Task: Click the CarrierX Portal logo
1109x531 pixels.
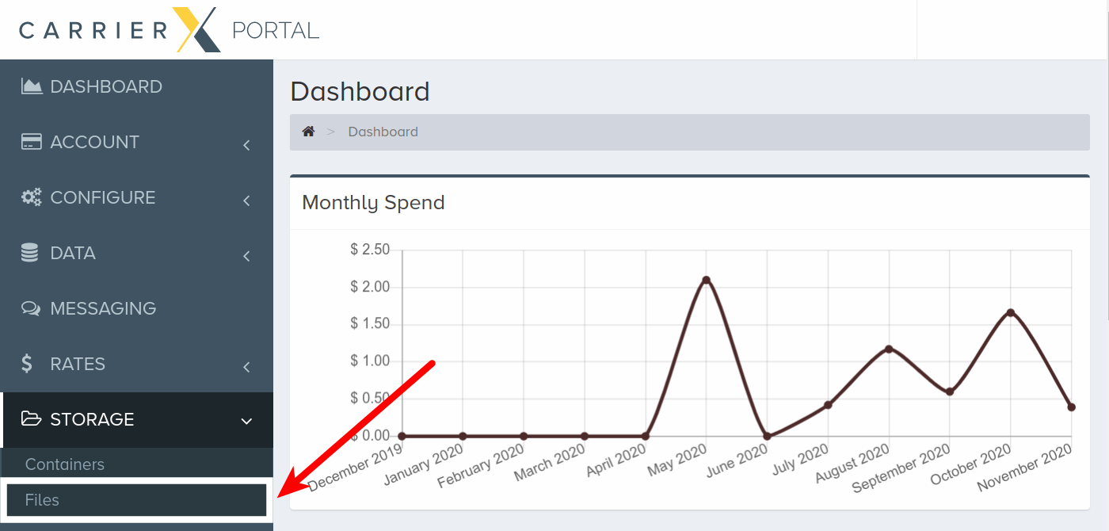Action: pos(169,30)
